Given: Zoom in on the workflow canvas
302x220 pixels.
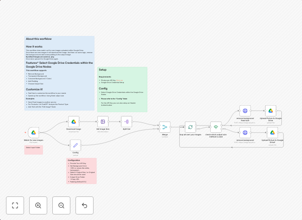Looking at the screenshot, I should tap(38, 205).
